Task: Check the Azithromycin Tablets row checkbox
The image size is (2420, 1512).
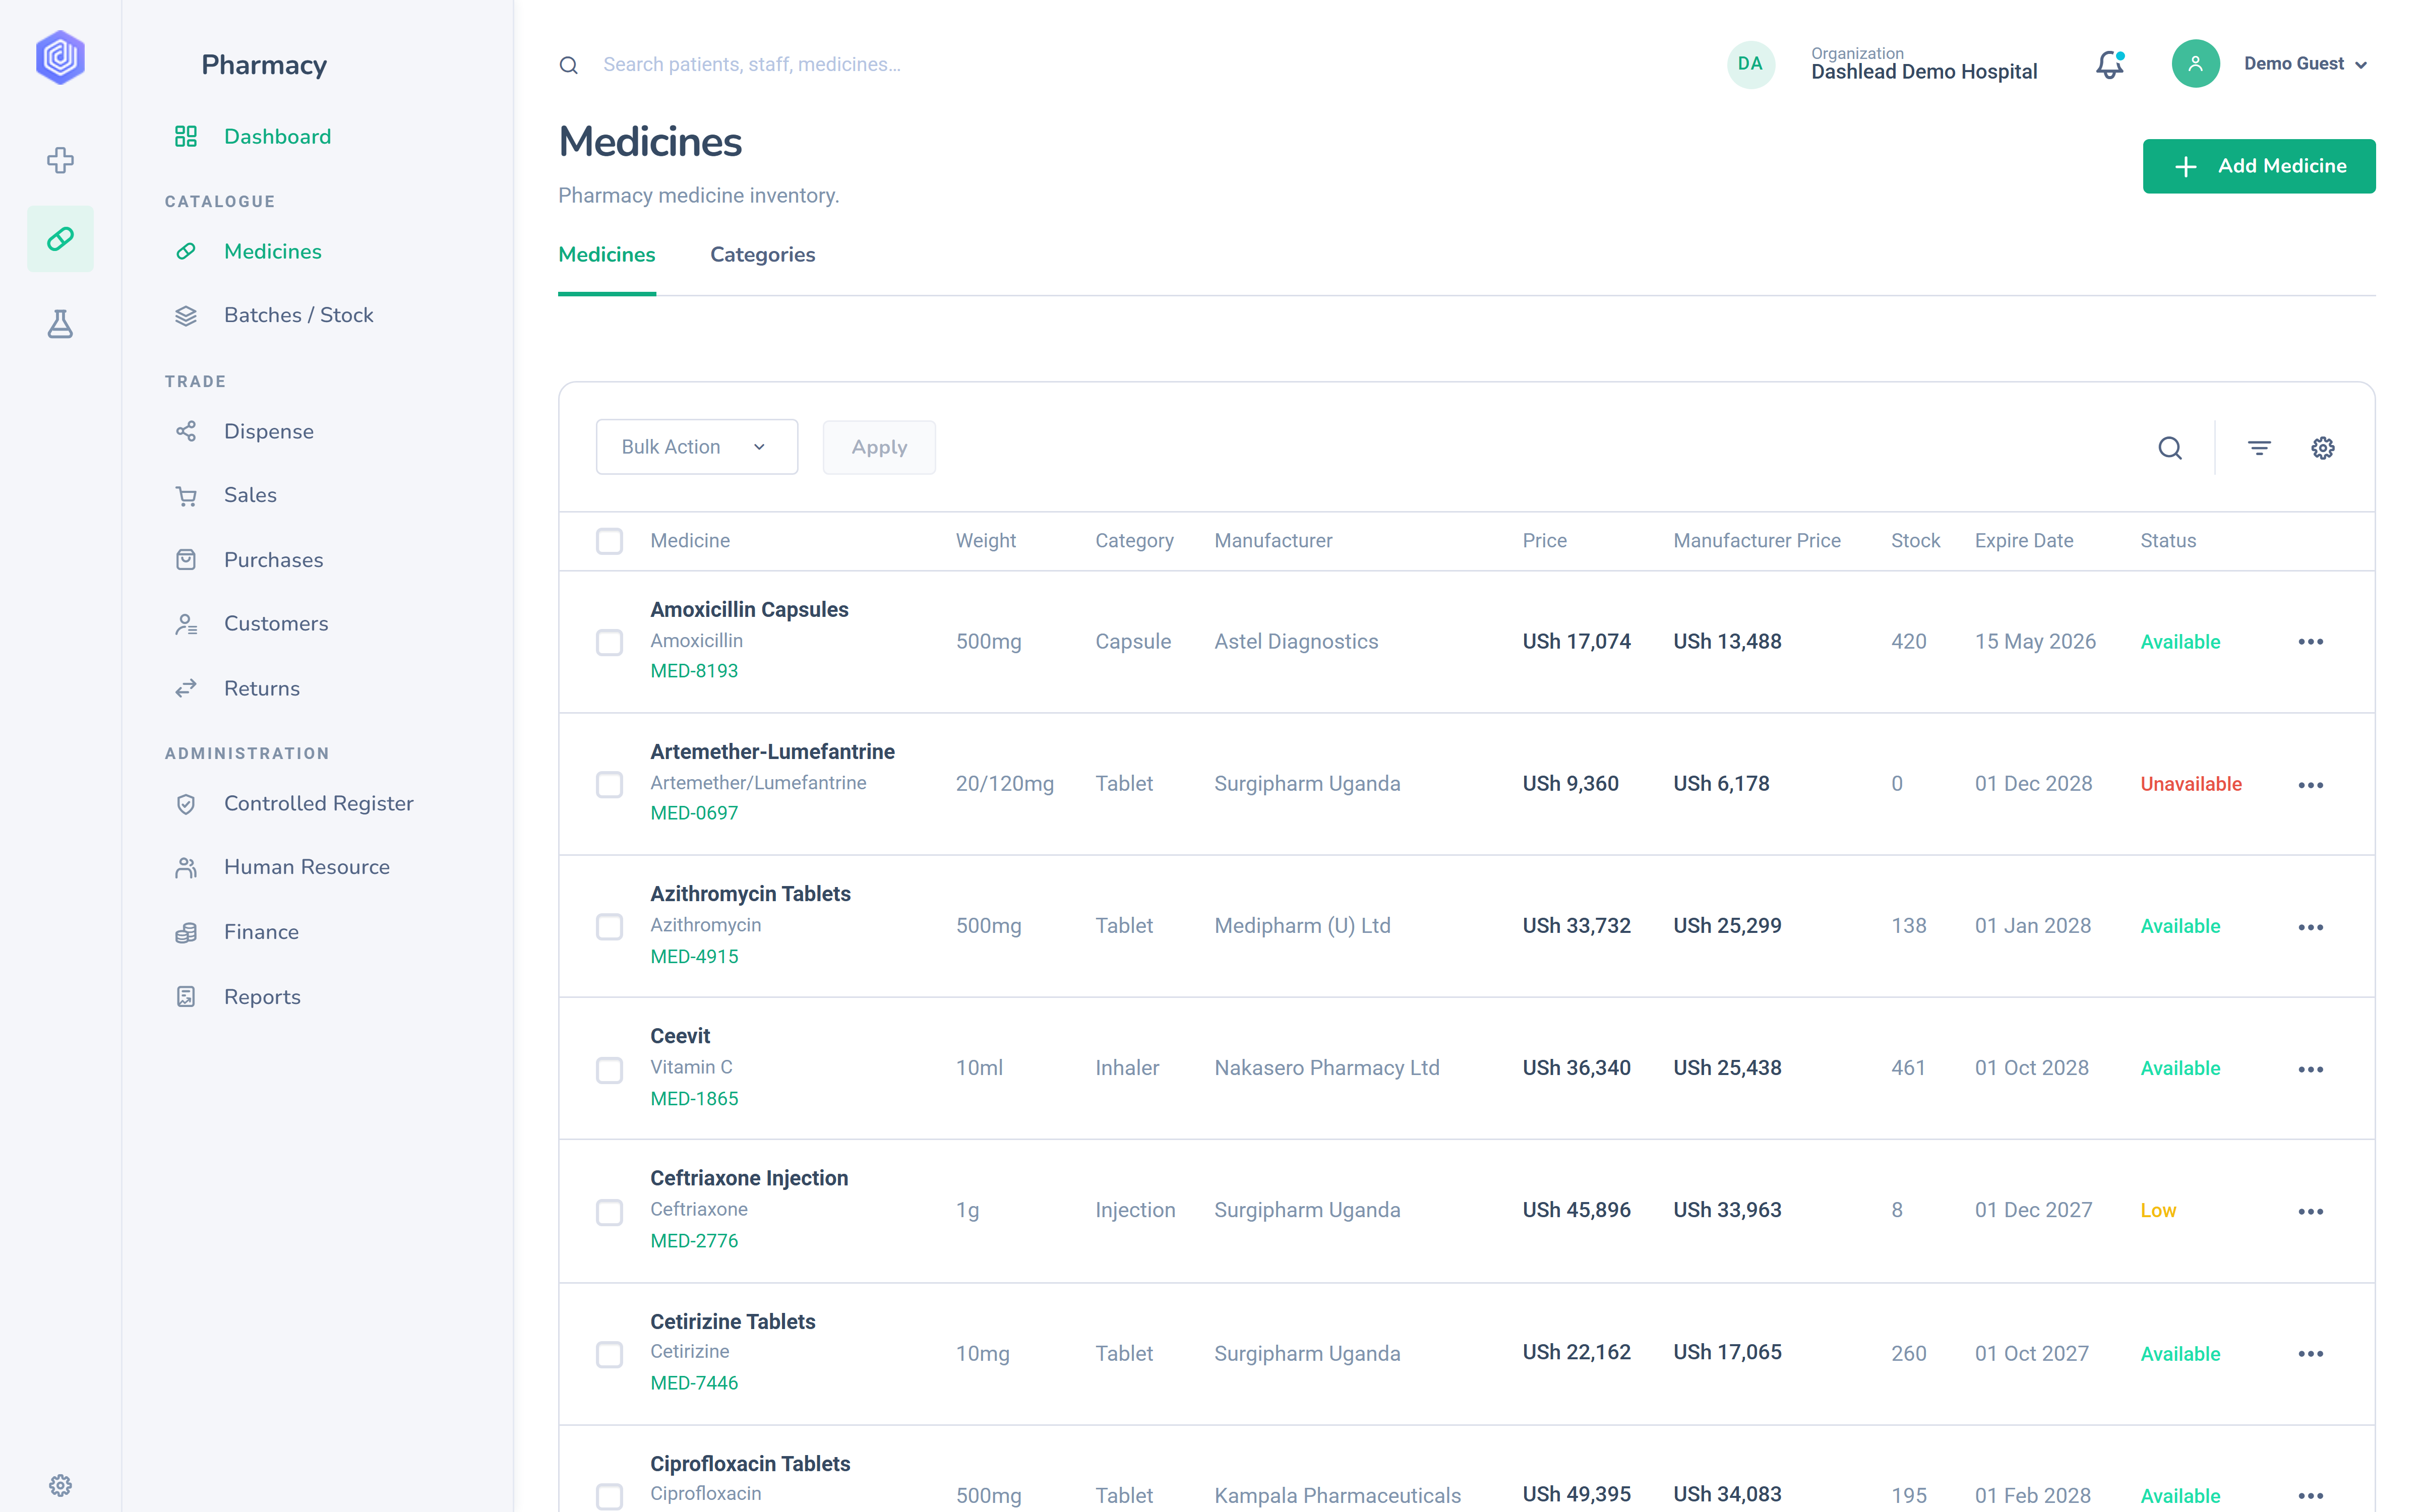Action: click(x=609, y=926)
